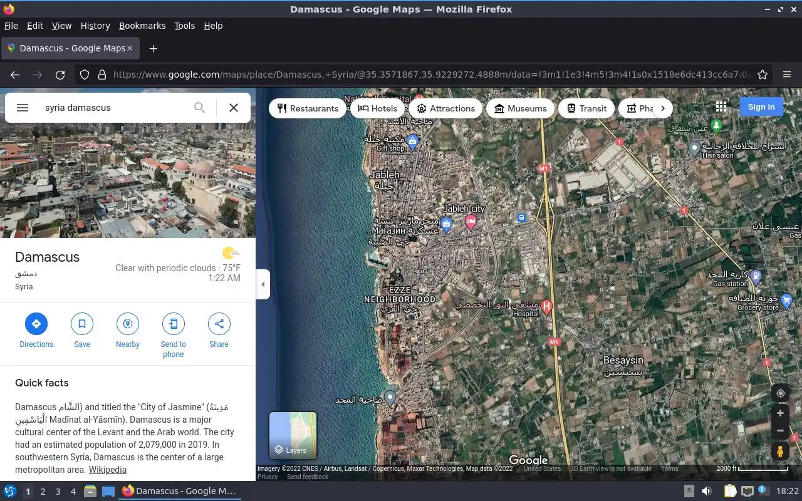The image size is (802, 501).
Task: Click the show your location button
Action: [780, 393]
